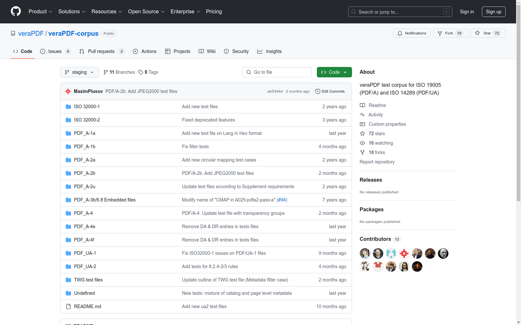
Task: Open the PDF_A-4f folder
Action: 84,240
